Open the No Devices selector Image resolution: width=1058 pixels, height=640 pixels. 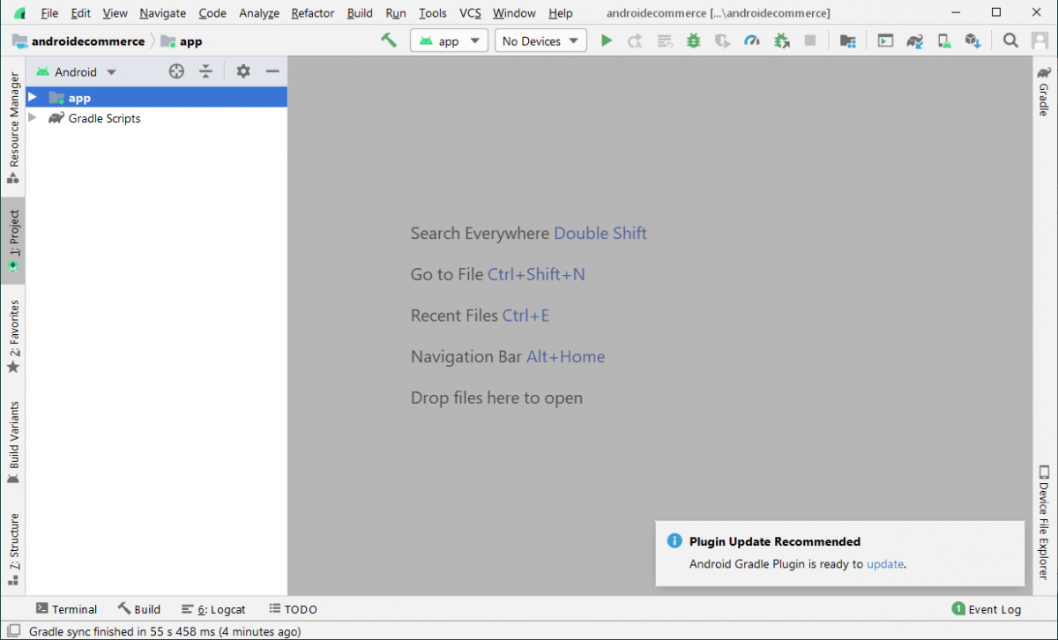tap(540, 40)
